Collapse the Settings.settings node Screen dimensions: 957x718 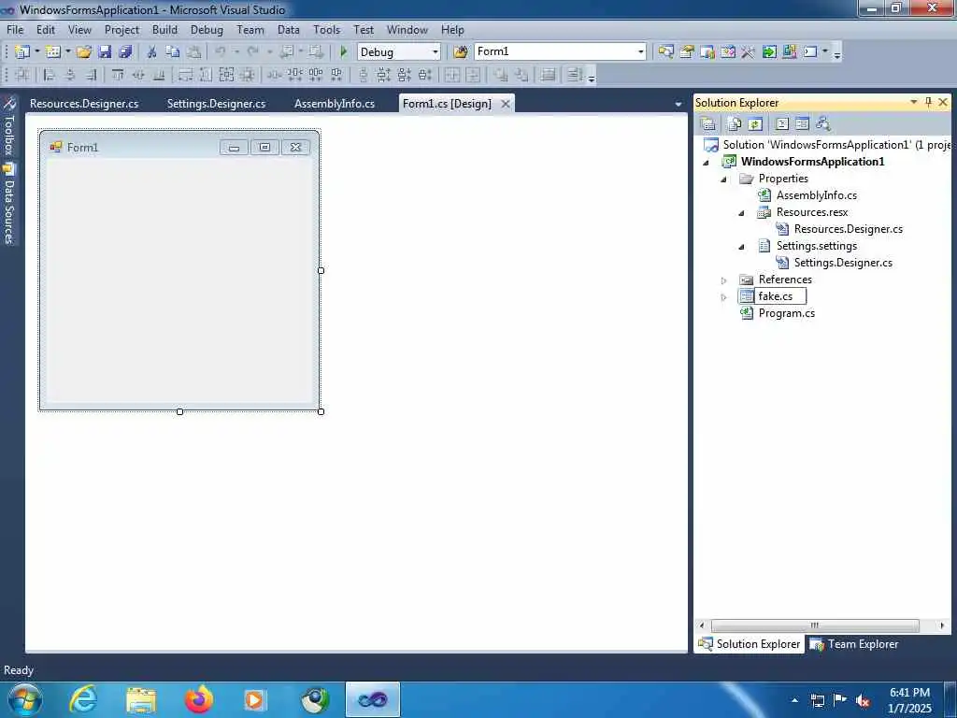(x=741, y=247)
